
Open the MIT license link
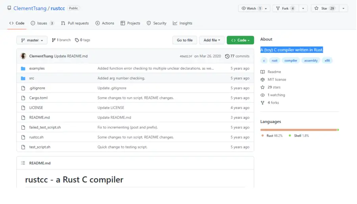coord(276,79)
